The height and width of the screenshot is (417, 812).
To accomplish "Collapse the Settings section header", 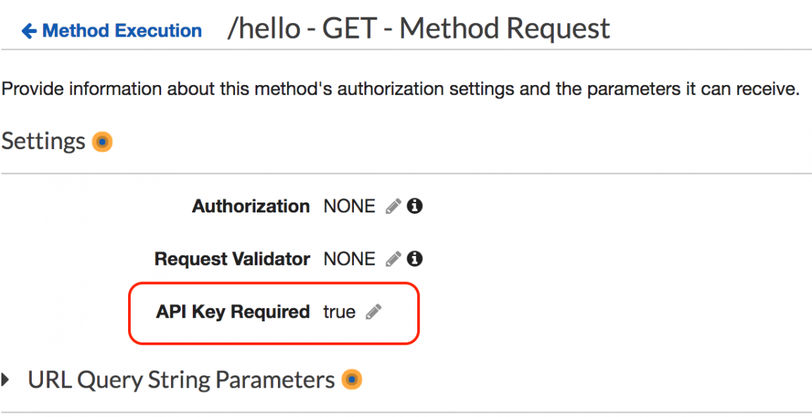I will coord(42,141).
